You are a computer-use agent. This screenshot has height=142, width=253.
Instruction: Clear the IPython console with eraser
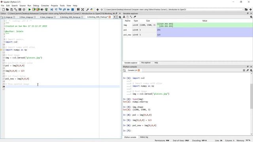tap(247, 70)
